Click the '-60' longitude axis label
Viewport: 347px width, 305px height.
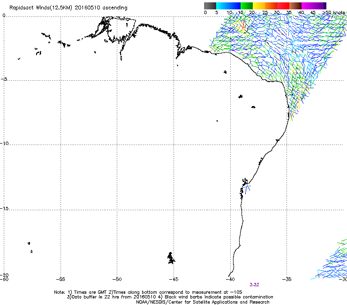pos(4,279)
